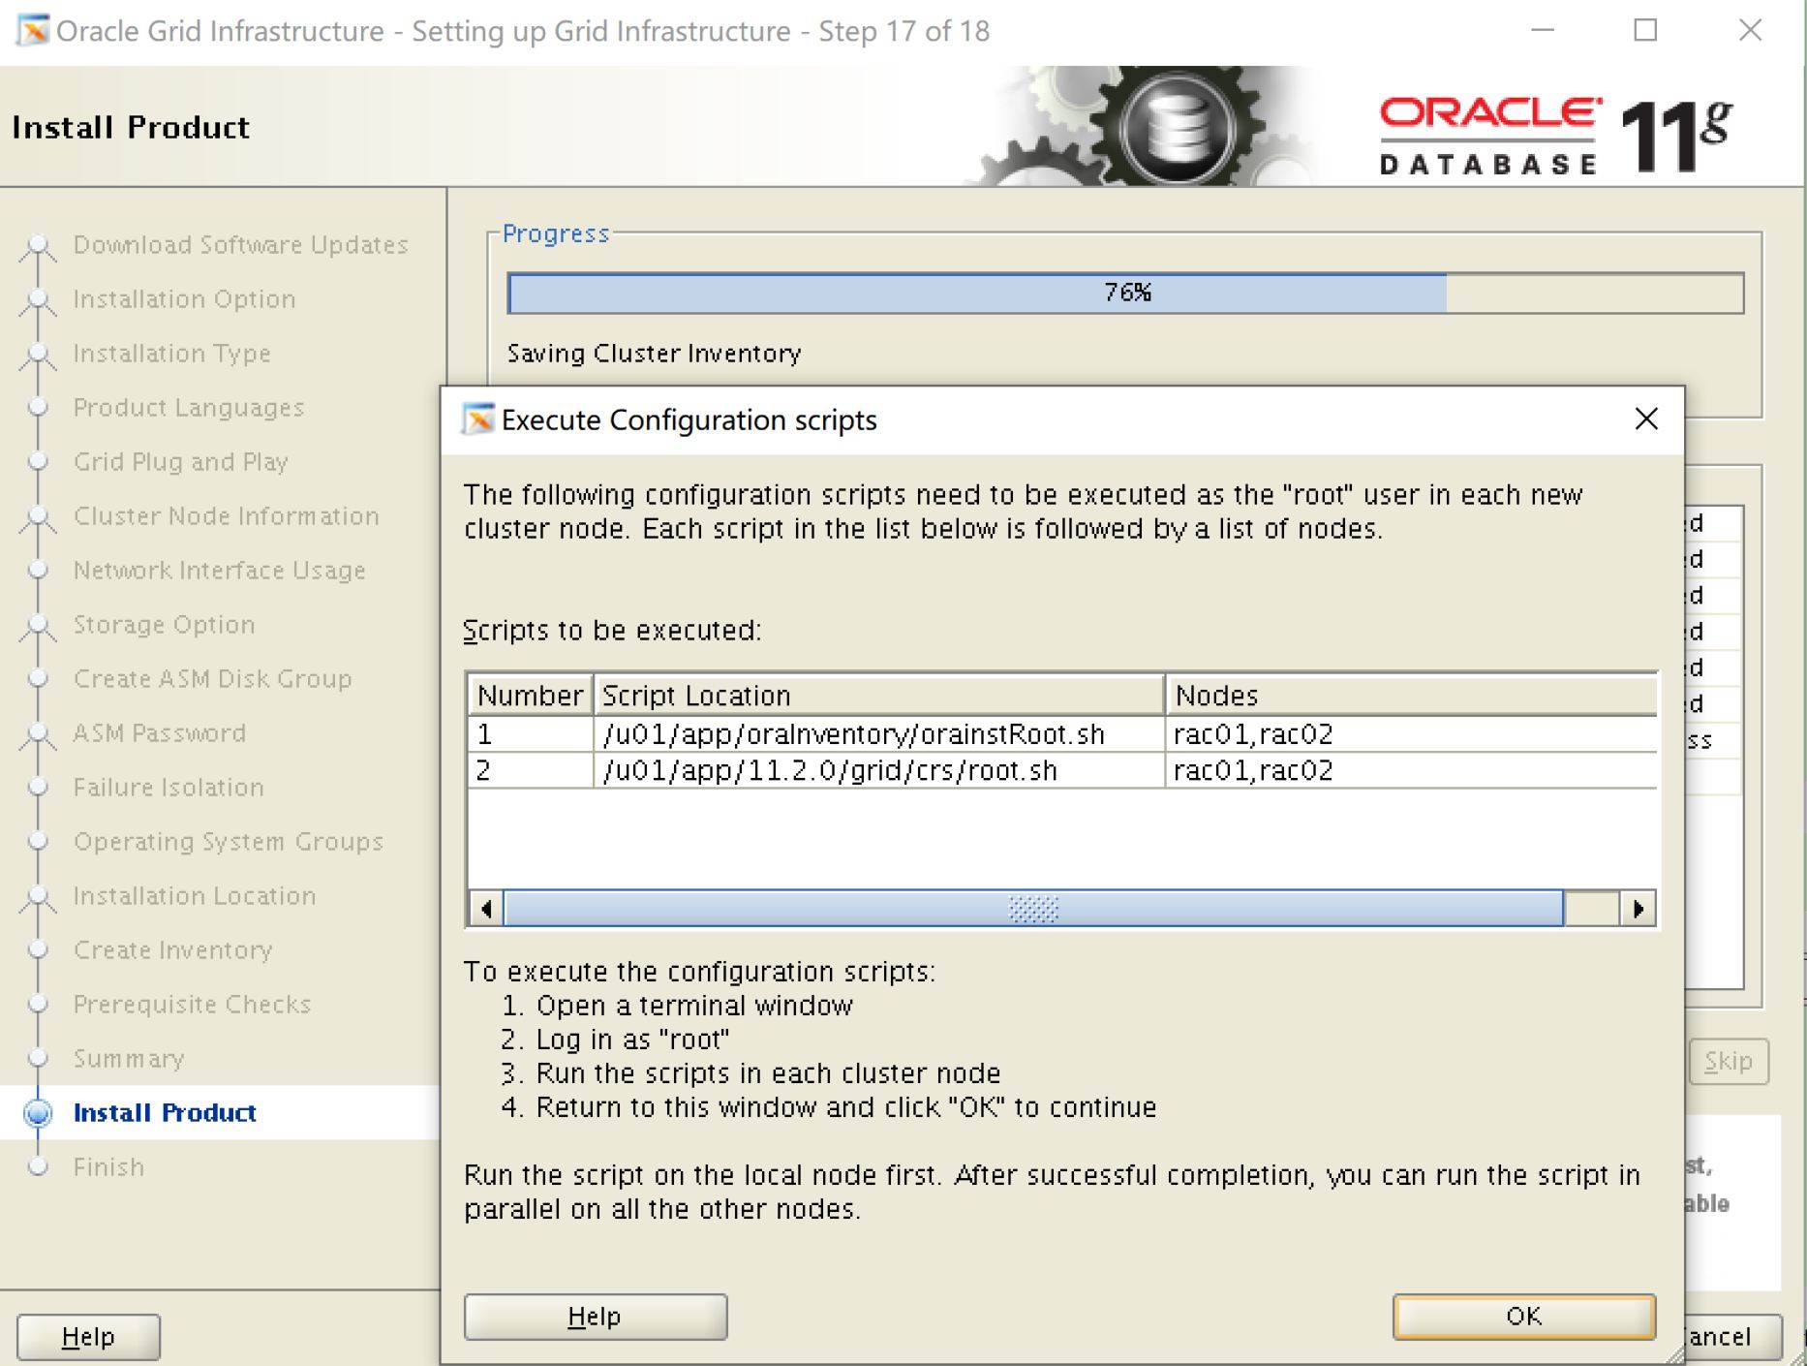Maximize the Oracle Grid Infrastructure window
Screen dimensions: 1807x1366
[1645, 31]
